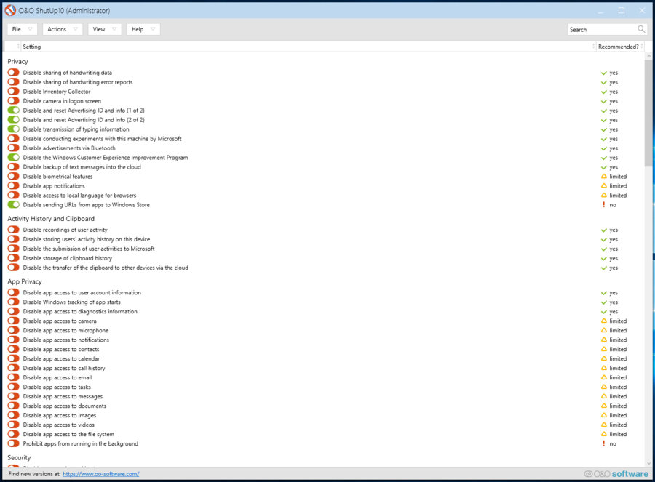This screenshot has width=655, height=482.
Task: Click the O&O software logo in status bar
Action: click(x=616, y=474)
